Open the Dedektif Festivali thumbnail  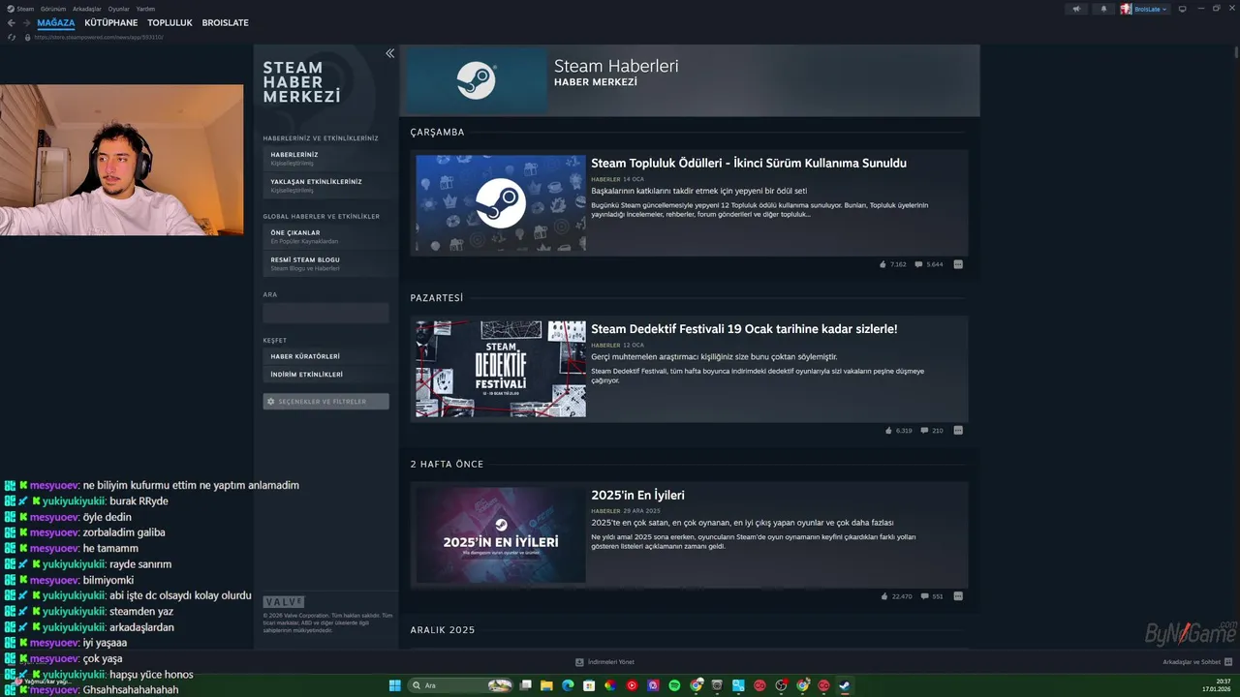pos(501,369)
